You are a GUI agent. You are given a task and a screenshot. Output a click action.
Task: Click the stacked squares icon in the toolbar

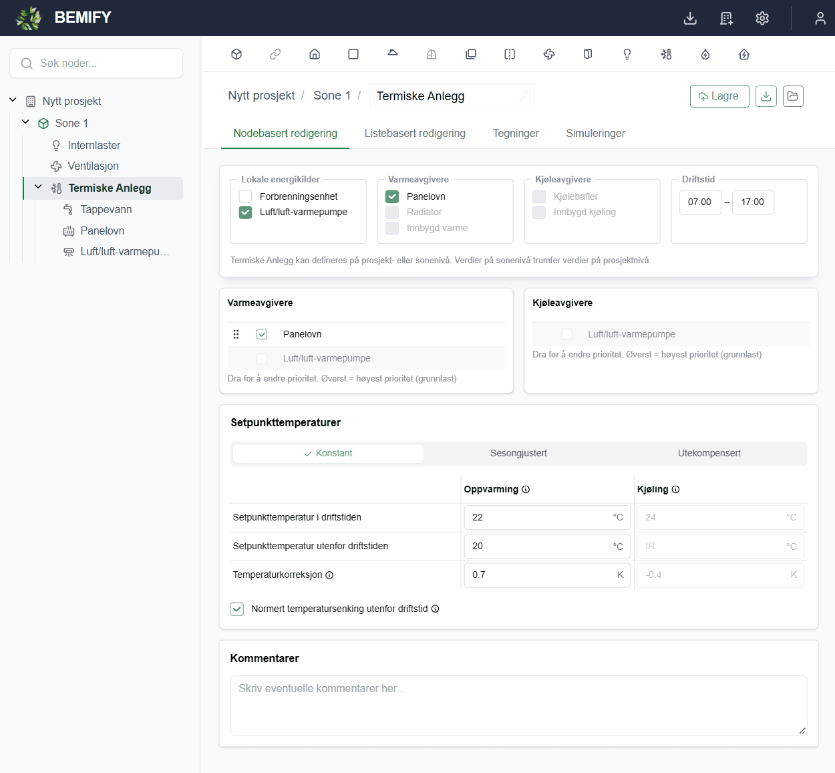click(471, 54)
